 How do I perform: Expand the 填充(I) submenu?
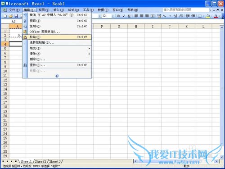(89, 48)
